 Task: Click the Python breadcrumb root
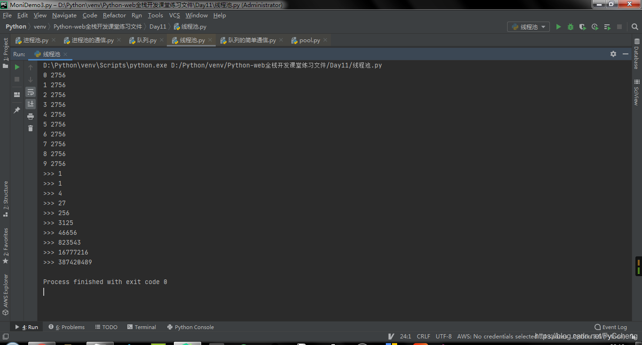(x=16, y=27)
